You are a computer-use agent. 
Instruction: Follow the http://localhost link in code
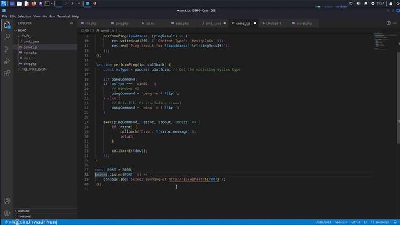pyautogui.click(x=194, y=179)
